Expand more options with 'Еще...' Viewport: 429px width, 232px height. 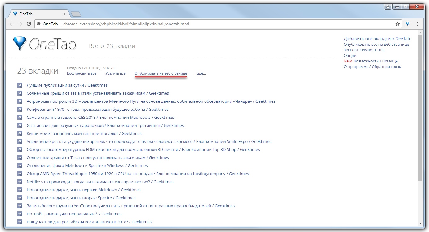pos(201,73)
